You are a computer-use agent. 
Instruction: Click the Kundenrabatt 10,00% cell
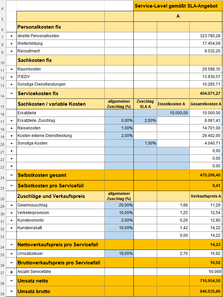pyautogui.click(x=119, y=228)
